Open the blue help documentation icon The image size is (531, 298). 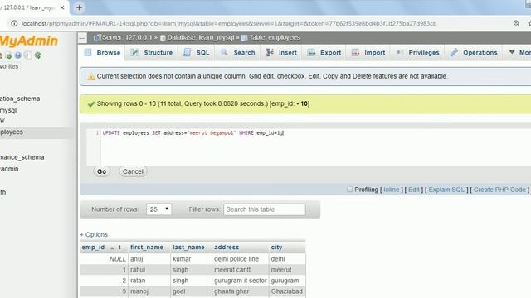point(18,55)
